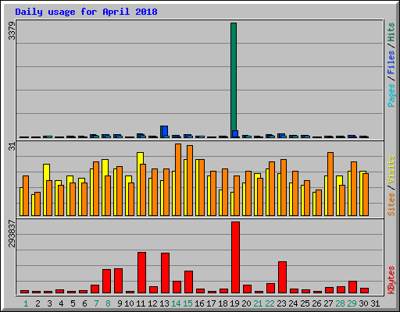Click day 1 on the x-axis
This screenshot has height=312, width=400.
tap(26, 303)
